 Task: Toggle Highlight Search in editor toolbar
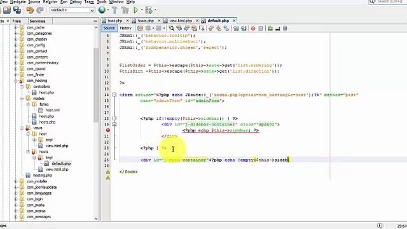[194, 28]
